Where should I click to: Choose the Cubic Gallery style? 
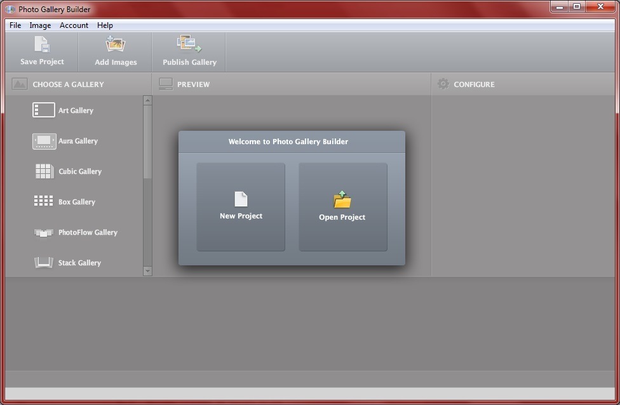(x=43, y=171)
